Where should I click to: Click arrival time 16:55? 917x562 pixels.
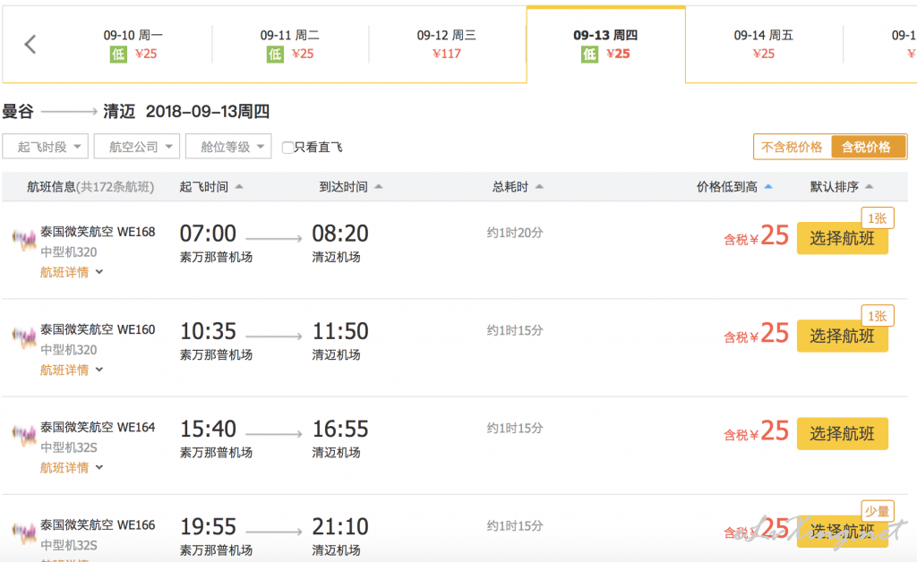tap(340, 429)
